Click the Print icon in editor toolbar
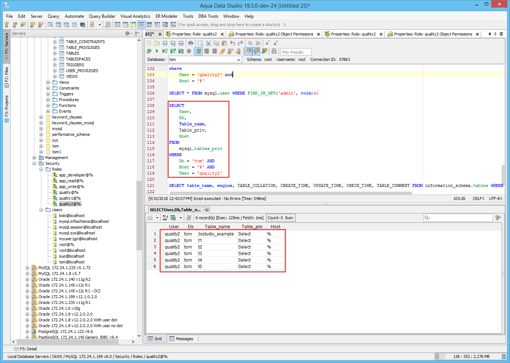 (x=191, y=43)
